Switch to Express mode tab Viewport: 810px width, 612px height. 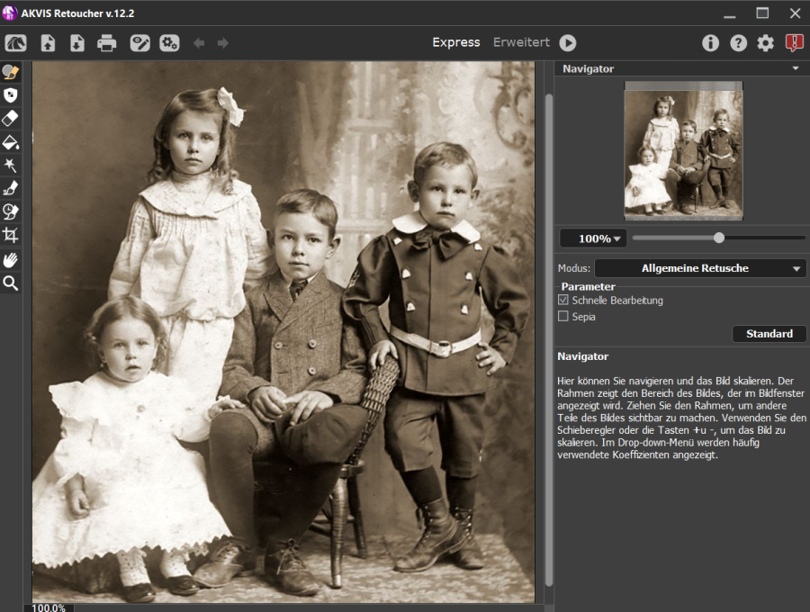click(456, 42)
